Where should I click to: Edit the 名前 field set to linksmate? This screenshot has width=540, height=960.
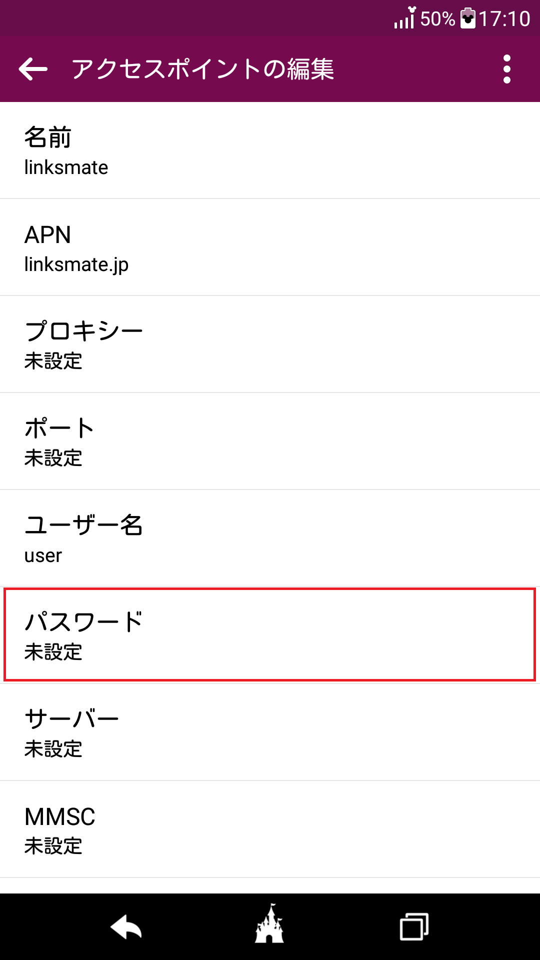pos(270,150)
